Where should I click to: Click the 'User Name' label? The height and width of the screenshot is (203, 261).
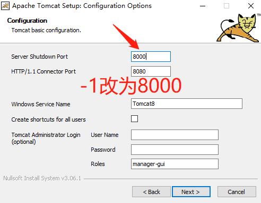[105, 135]
